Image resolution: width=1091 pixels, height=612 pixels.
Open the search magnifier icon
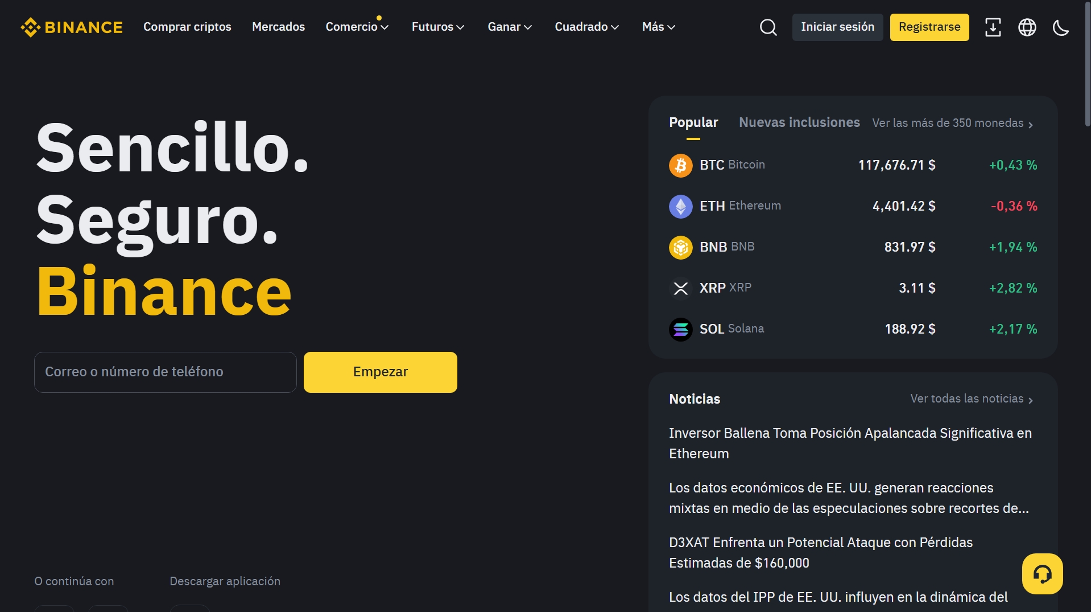[x=768, y=27]
